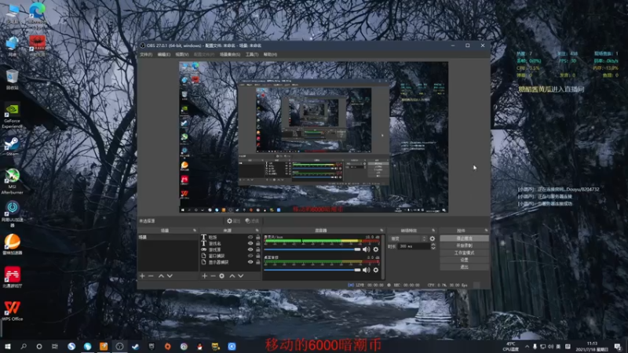
Task: Move the selected source down in the Sources list
Action: pyautogui.click(x=241, y=276)
